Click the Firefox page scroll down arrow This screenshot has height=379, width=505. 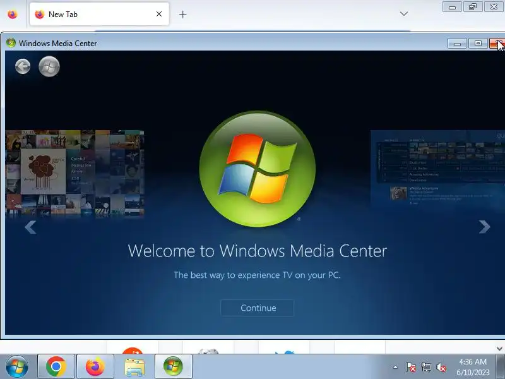(499, 349)
